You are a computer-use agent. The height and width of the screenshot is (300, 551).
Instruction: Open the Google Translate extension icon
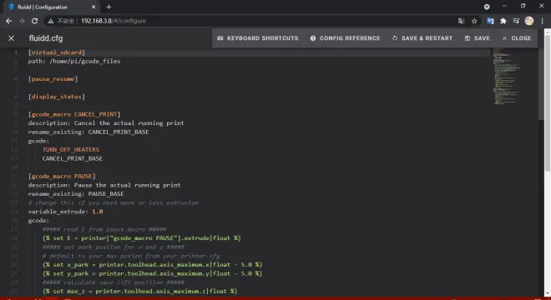490,21
